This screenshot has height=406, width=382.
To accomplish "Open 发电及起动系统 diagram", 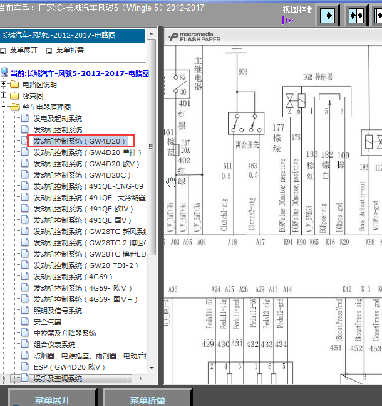I will 58,119.
